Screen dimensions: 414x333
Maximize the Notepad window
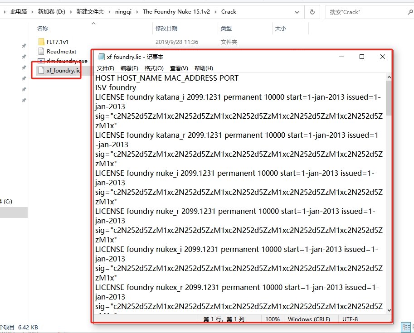(362, 57)
